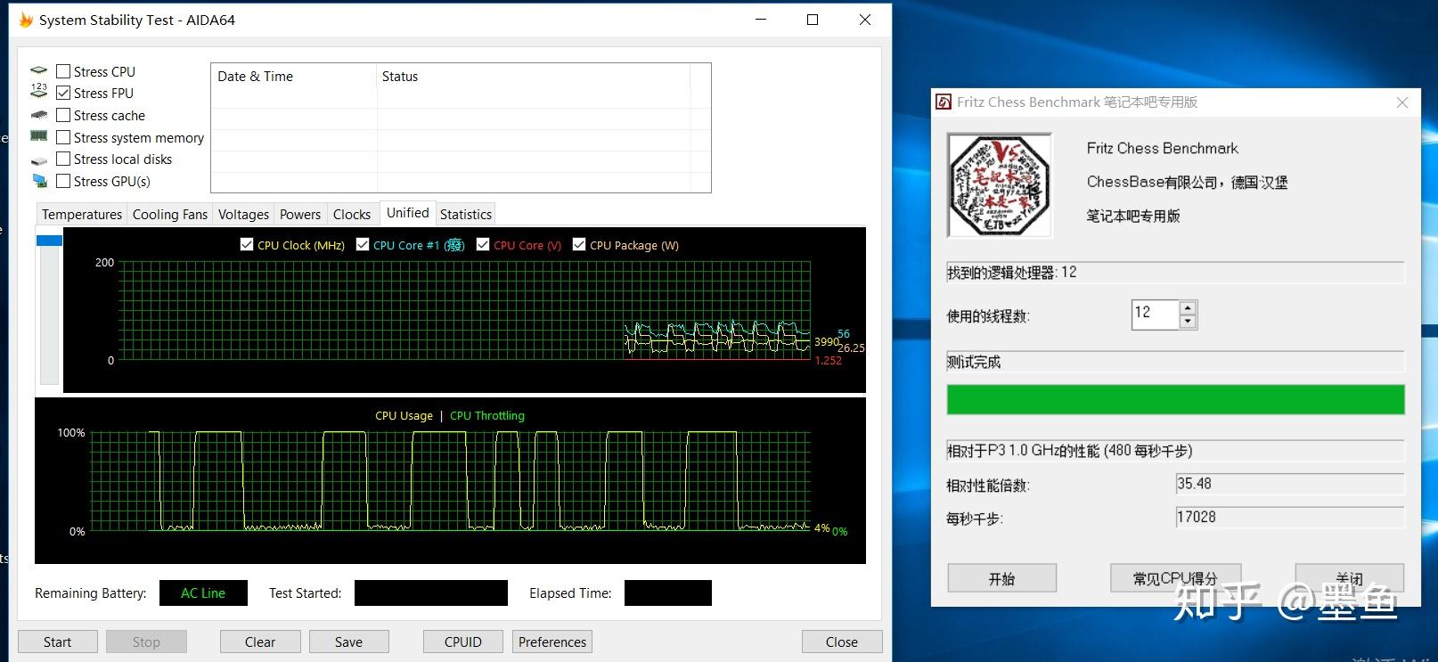Switch to the Clocks tab
This screenshot has width=1438, height=662.
coord(352,214)
